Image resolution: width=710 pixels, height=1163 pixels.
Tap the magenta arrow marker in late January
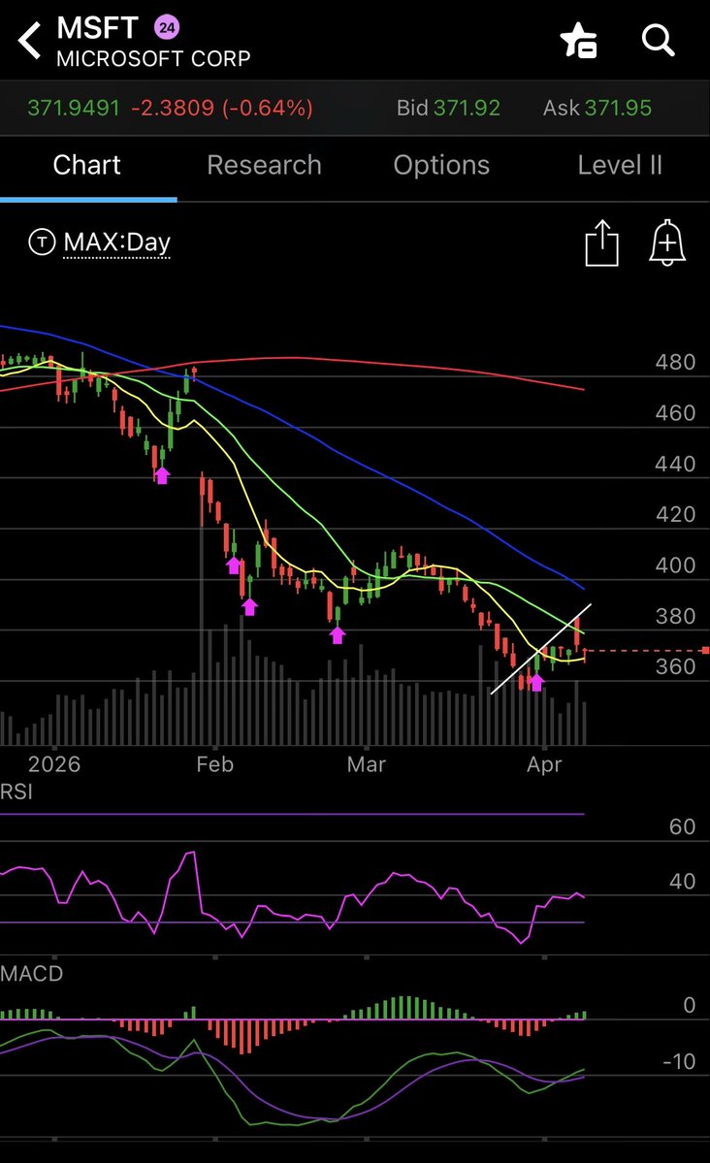[162, 475]
